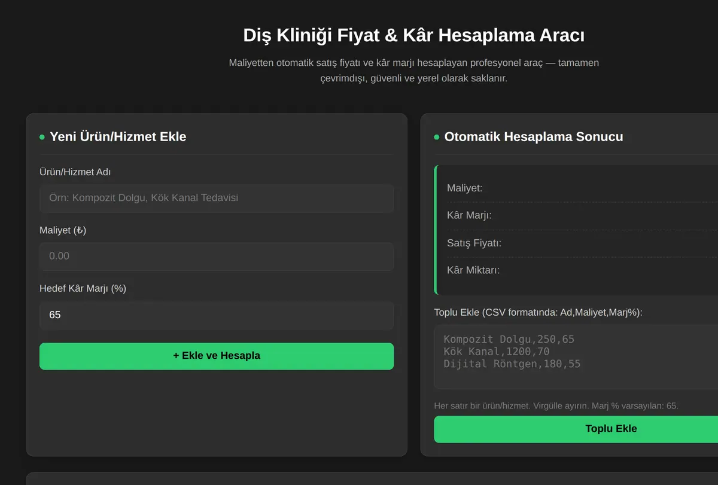The width and height of the screenshot is (718, 485).
Task: Click the Satış Fiyatı: result row
Action: pyautogui.click(x=582, y=243)
